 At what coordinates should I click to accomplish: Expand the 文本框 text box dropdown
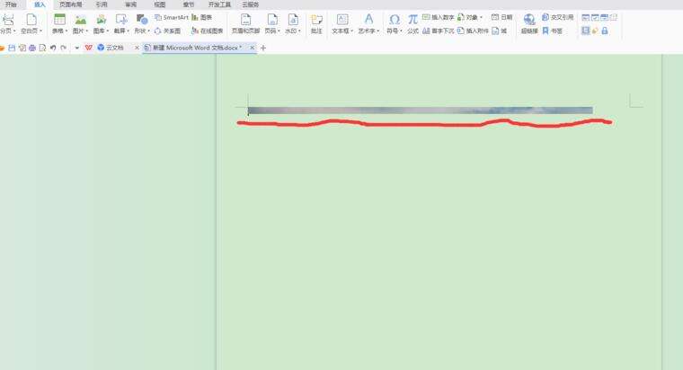pos(351,31)
